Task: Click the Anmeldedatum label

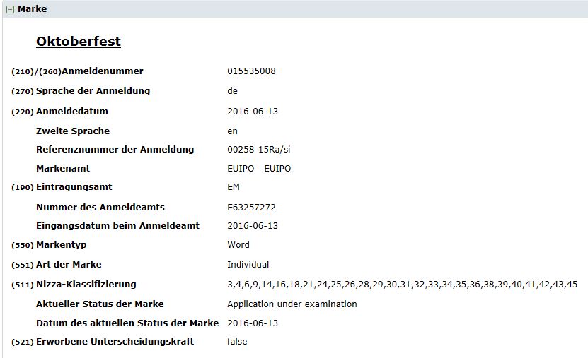Action: pos(72,112)
